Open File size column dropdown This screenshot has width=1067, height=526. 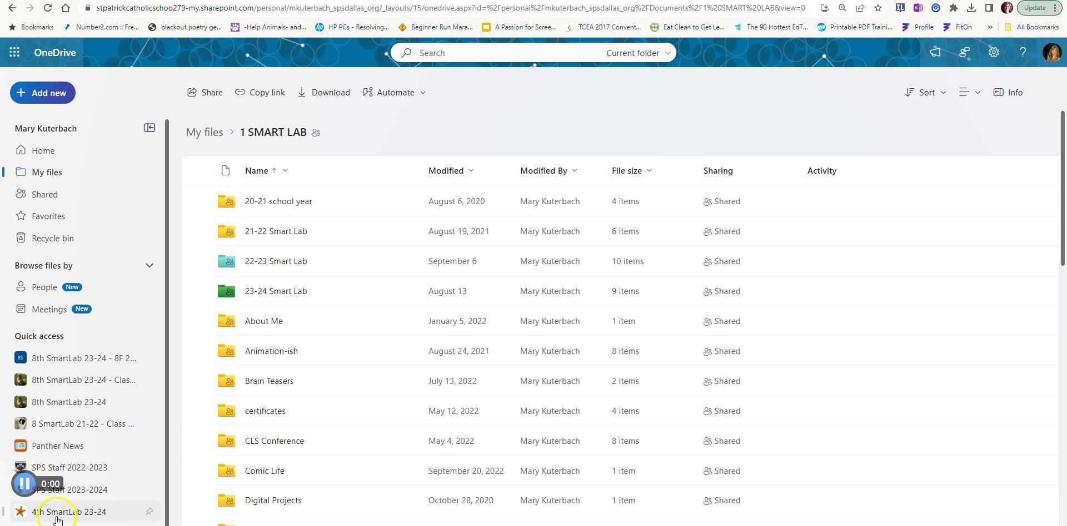pyautogui.click(x=649, y=170)
